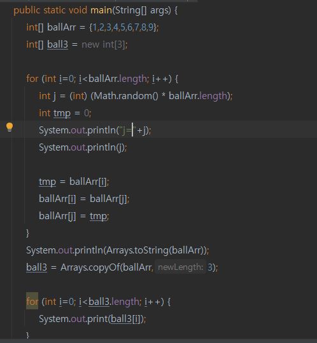Image resolution: width=317 pixels, height=343 pixels.
Task: Click 'new int[3]' array initializer
Action: 104,44
